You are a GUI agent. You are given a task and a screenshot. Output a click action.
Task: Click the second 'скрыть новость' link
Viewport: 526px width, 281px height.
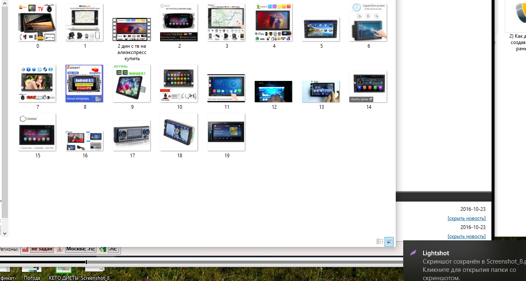466,236
